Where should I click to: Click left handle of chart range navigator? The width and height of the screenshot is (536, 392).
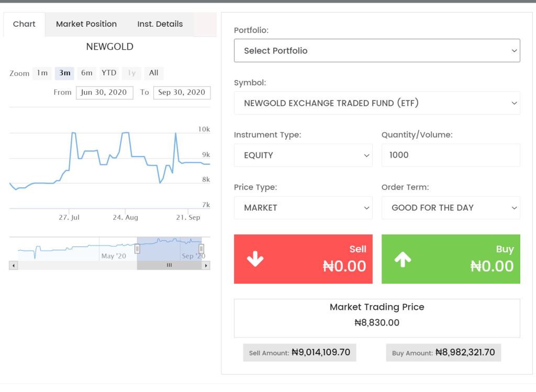click(137, 249)
